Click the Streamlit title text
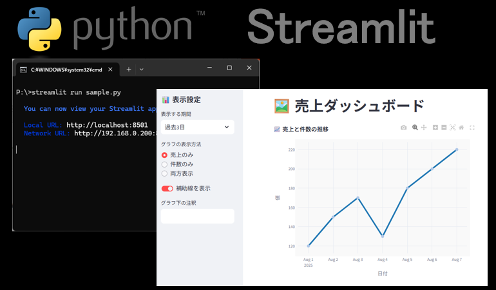The image size is (496, 290). pos(341,26)
